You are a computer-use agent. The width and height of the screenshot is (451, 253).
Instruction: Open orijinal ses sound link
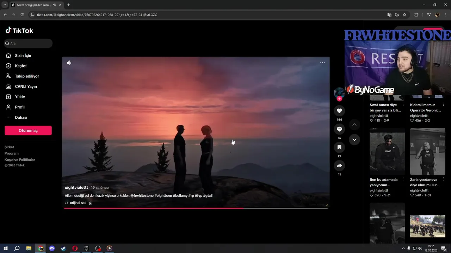pyautogui.click(x=78, y=203)
